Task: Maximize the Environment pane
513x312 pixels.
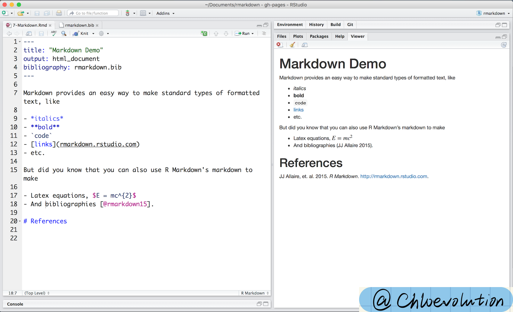Action: click(x=504, y=25)
